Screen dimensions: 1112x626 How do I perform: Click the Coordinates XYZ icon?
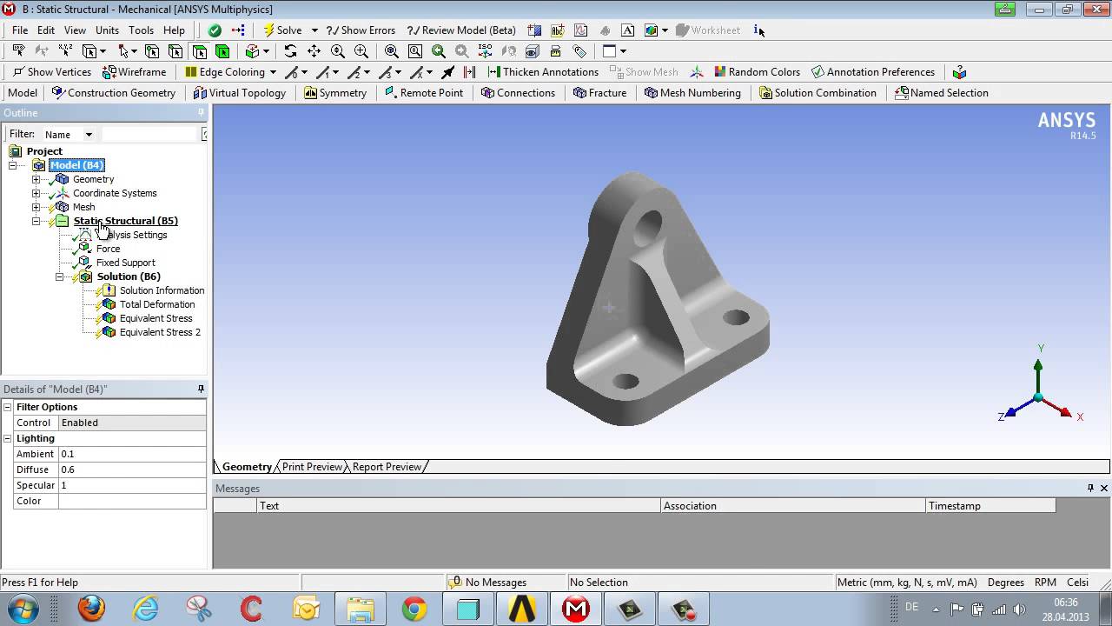tap(65, 51)
